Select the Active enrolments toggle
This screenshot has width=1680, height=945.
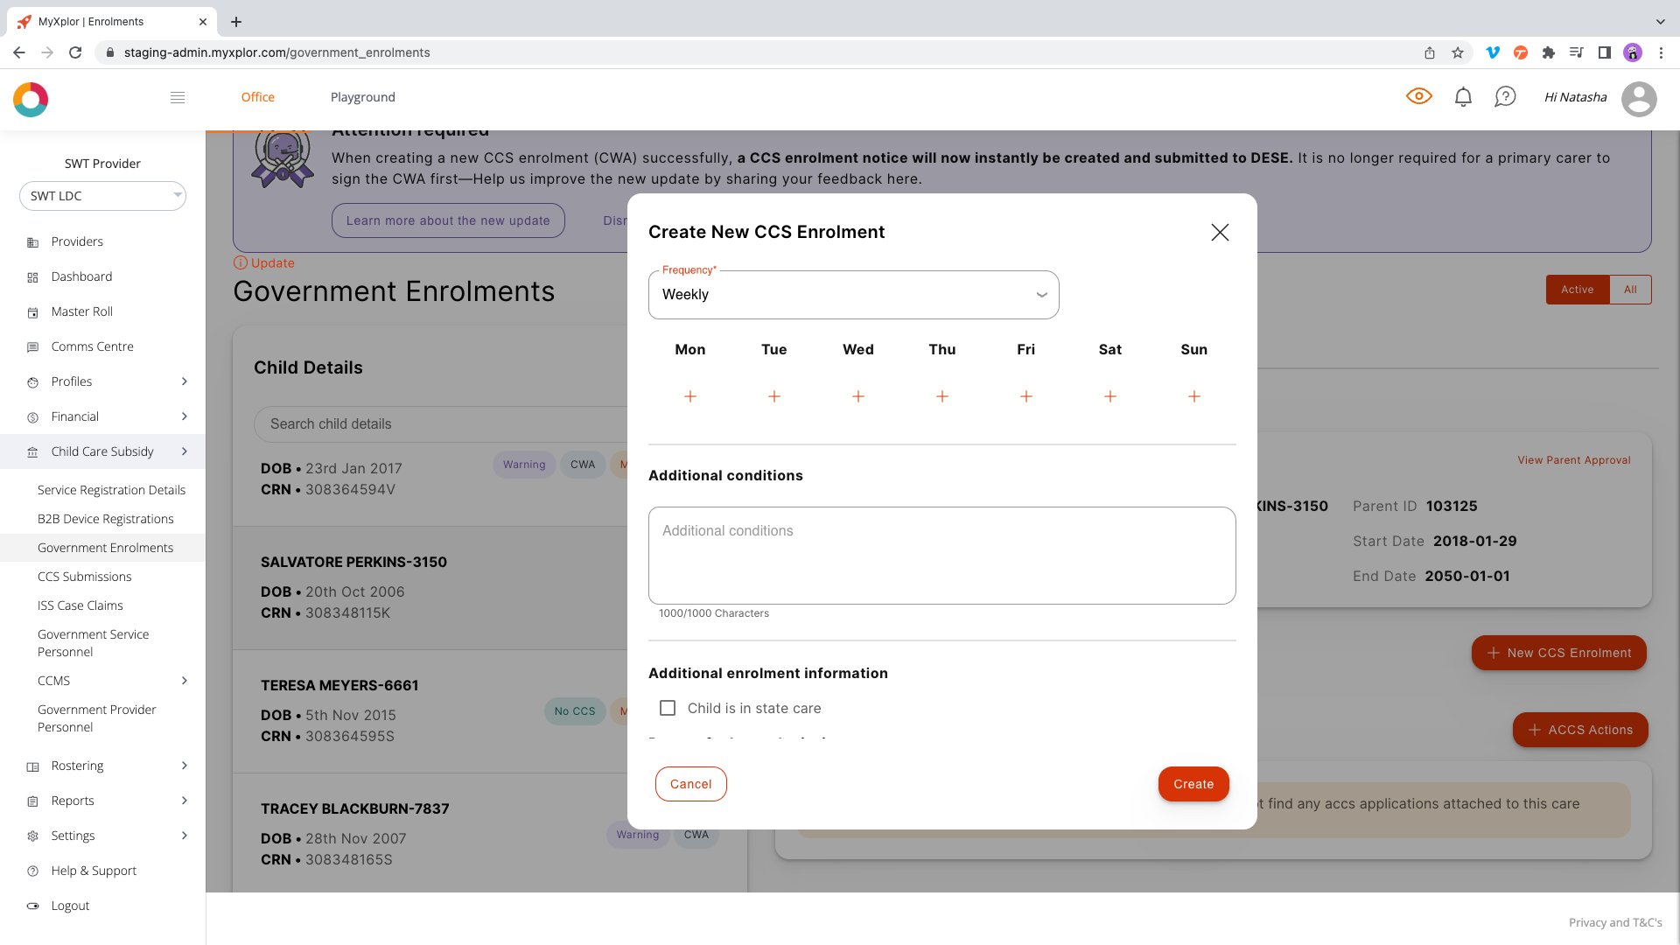[1578, 289]
